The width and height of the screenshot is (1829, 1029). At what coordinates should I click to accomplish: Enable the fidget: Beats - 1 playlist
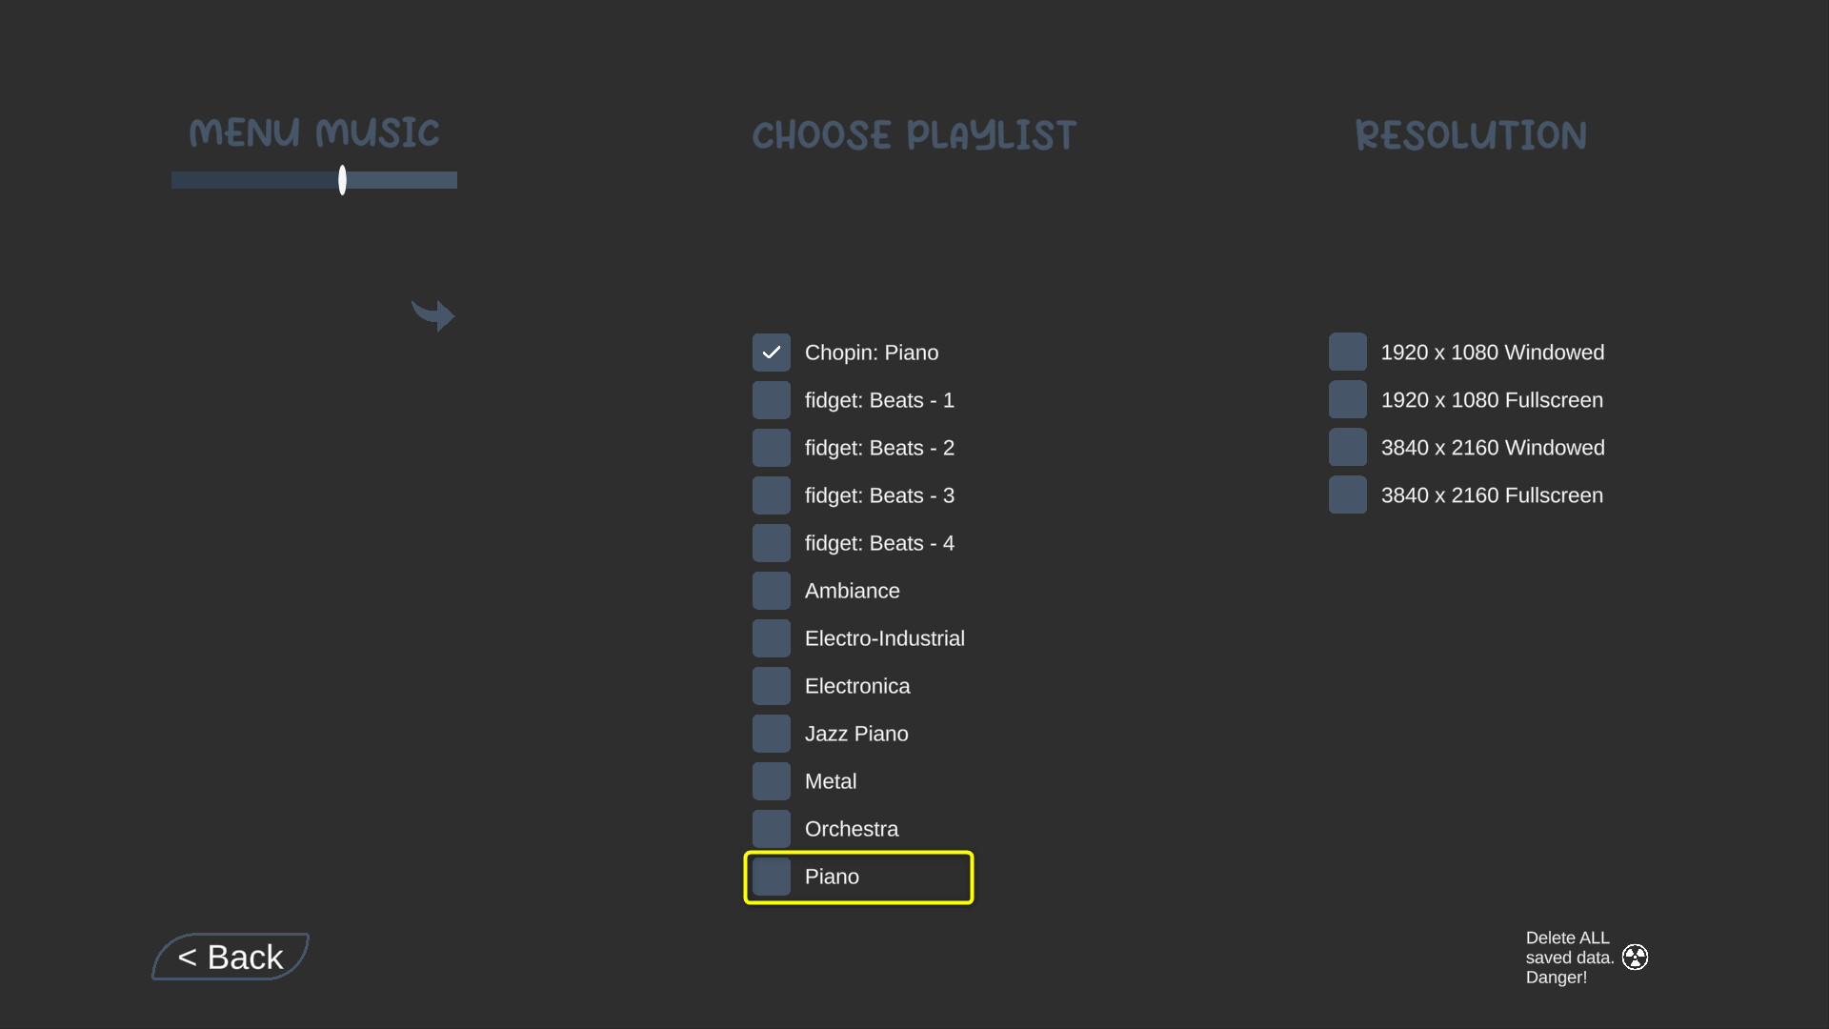tap(772, 399)
